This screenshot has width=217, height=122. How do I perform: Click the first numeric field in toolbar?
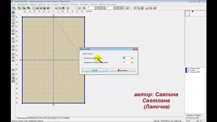(x=91, y=8)
